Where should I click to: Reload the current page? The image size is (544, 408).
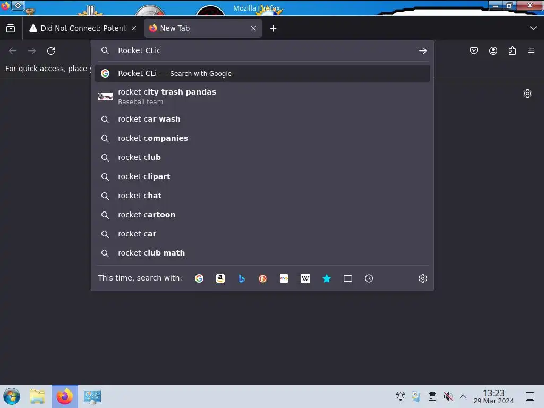coord(51,51)
